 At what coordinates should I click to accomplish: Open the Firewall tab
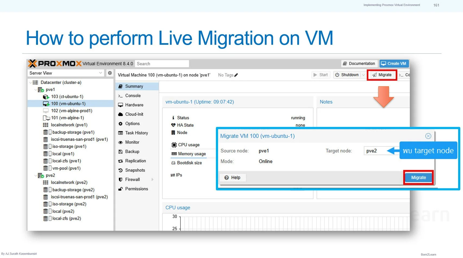137,179
